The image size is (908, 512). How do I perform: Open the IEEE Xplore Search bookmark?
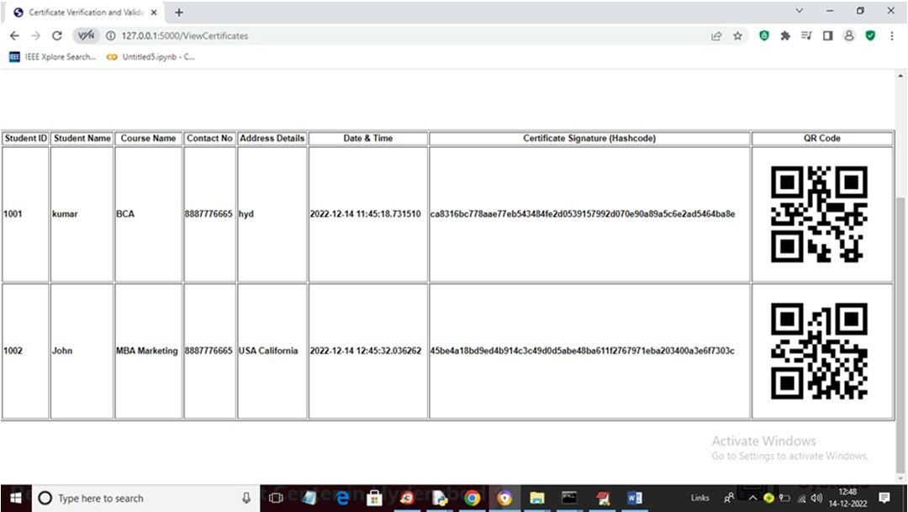tap(53, 57)
